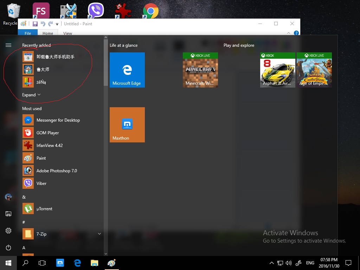360x270 pixels.
Task: Open the File tab in Paint
Action: point(27,33)
